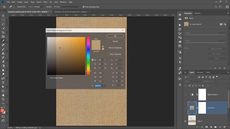Click the Color Range button in Properties
The width and height of the screenshot is (230, 129).
(217, 54)
